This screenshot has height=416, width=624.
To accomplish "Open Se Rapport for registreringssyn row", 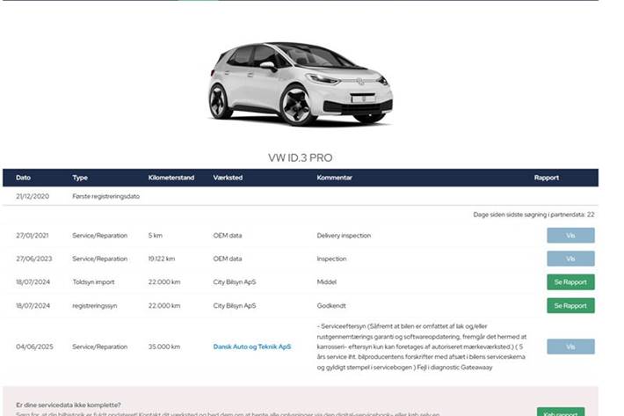I will pos(570,306).
